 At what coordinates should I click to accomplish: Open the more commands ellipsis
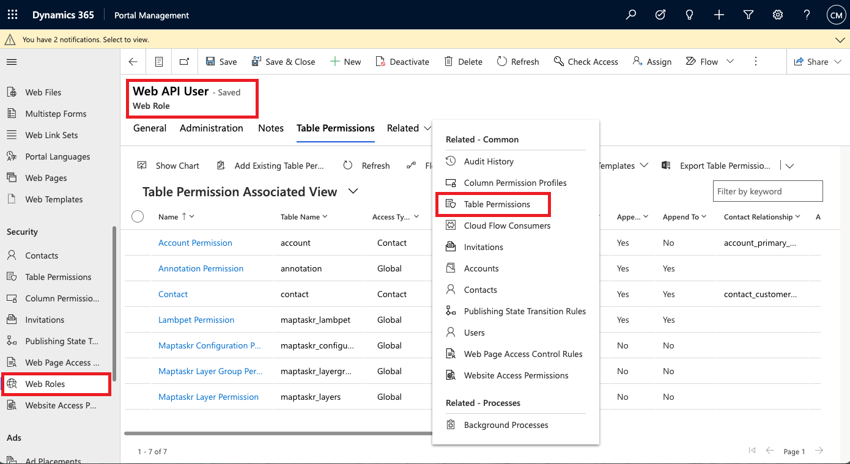[756, 62]
